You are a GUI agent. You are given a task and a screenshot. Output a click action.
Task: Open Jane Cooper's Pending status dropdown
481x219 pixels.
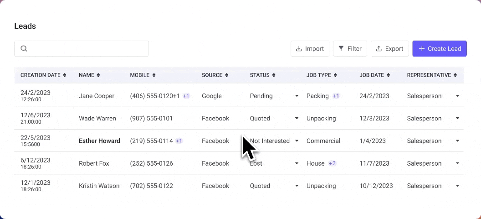[297, 96]
